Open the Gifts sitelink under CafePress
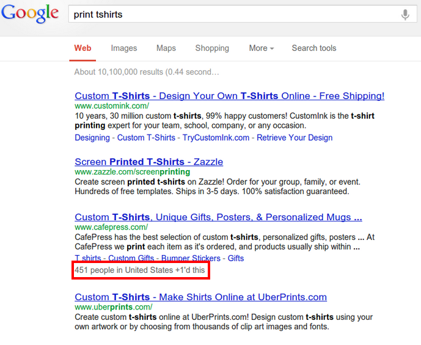The width and height of the screenshot is (421, 345). tap(236, 258)
